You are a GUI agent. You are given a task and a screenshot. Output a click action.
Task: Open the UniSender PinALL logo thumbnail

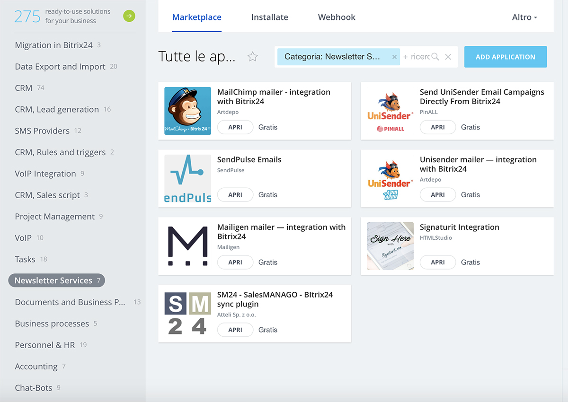[390, 111]
